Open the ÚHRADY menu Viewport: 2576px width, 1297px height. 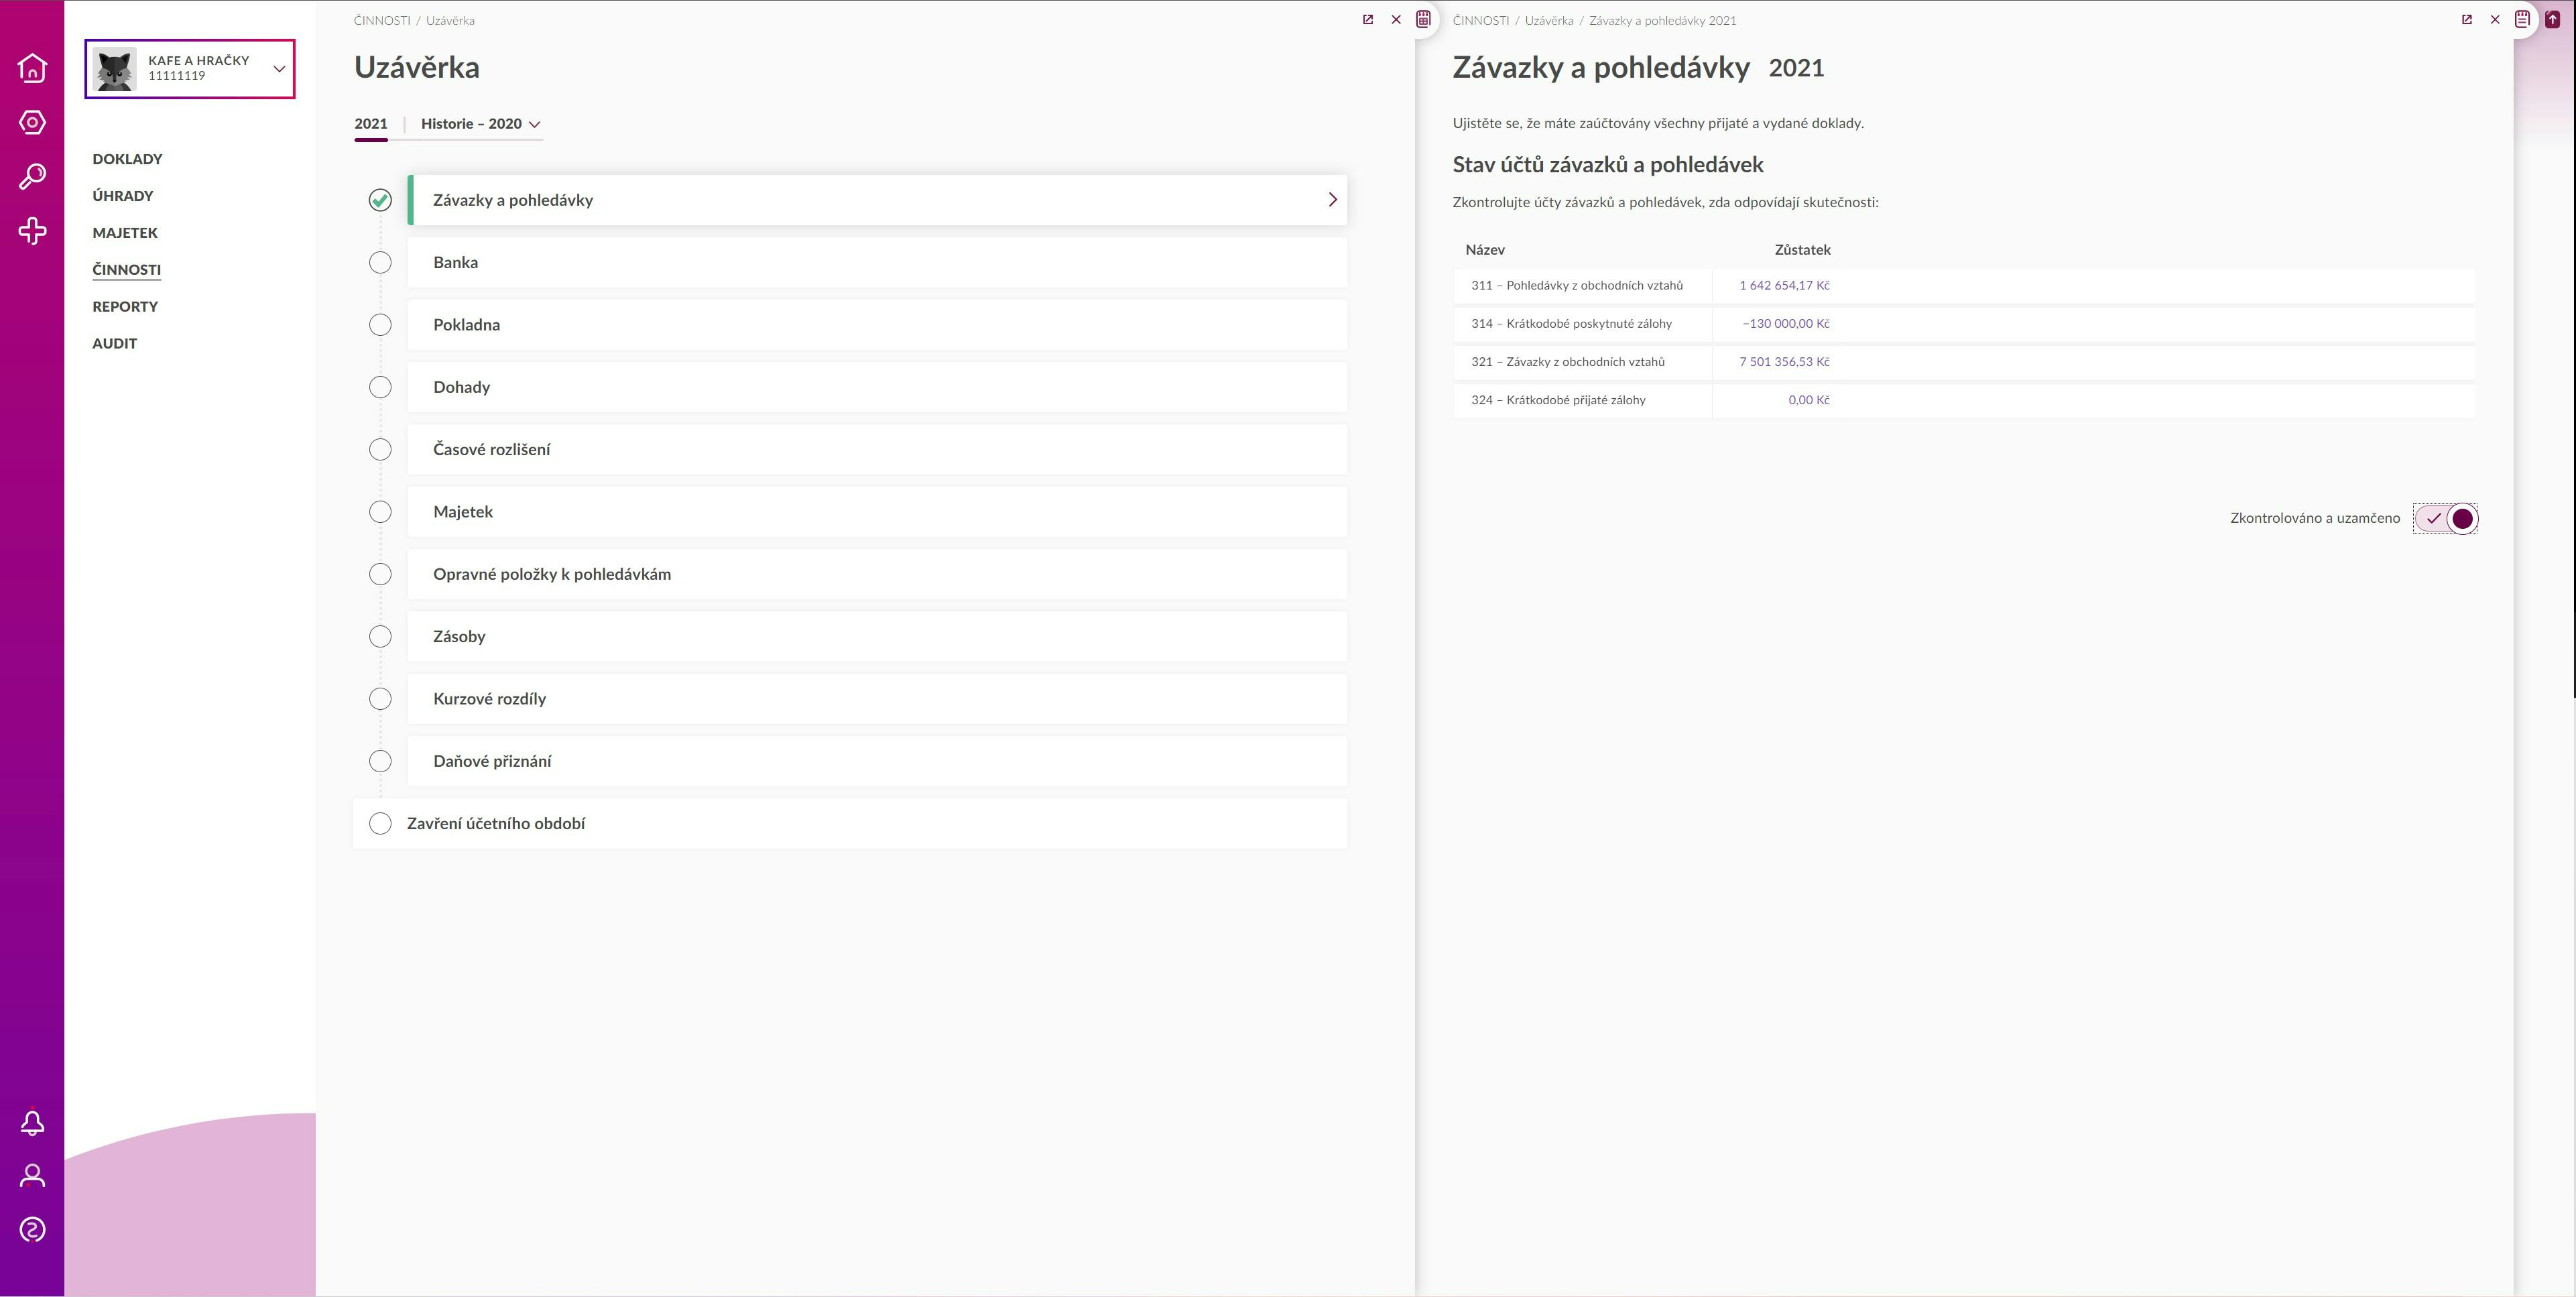(123, 196)
